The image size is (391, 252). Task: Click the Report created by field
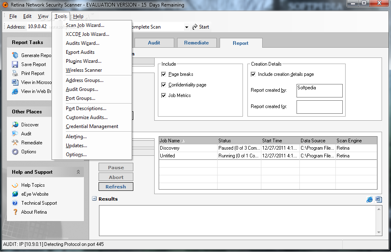(319, 91)
